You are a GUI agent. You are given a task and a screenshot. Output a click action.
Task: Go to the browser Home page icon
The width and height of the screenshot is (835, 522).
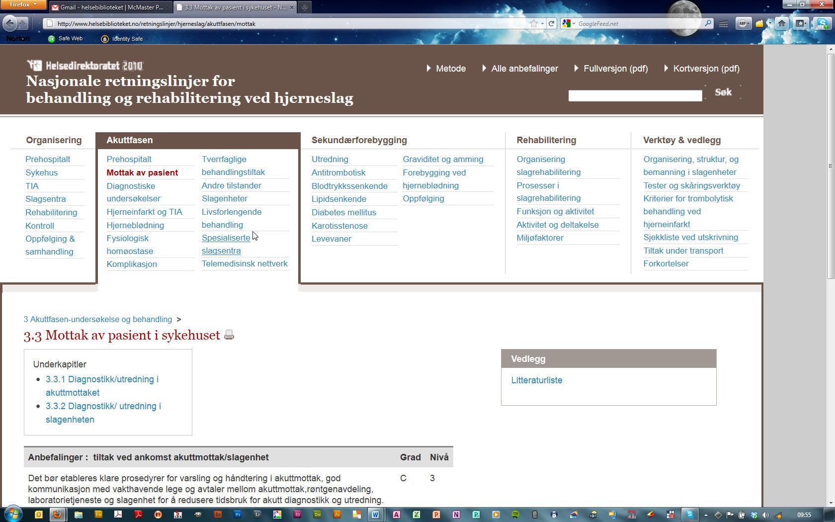(x=781, y=23)
